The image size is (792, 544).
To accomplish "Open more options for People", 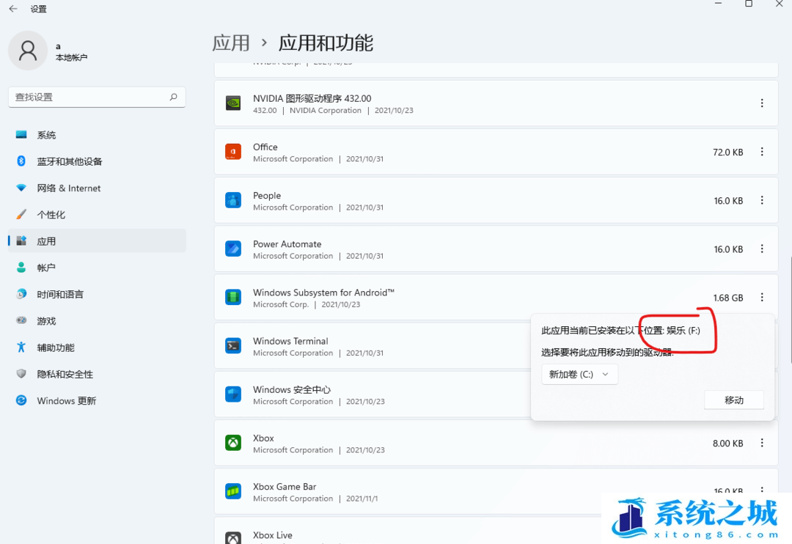I will pos(762,200).
